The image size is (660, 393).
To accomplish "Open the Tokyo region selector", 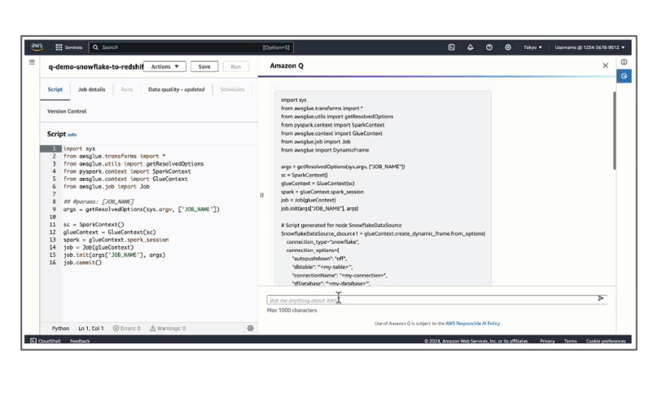I will 533,48.
